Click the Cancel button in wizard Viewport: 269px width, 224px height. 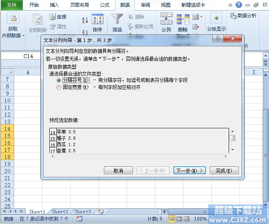(118, 170)
